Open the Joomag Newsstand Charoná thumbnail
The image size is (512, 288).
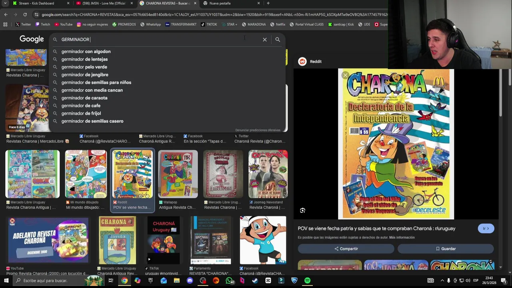(268, 174)
